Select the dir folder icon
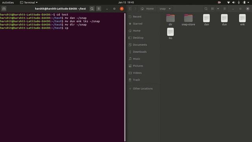 [170, 18]
